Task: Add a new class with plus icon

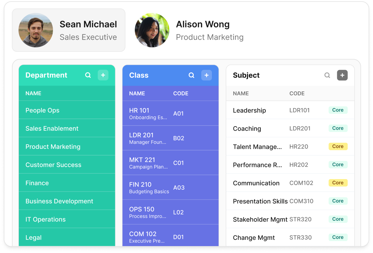Action: (x=207, y=75)
